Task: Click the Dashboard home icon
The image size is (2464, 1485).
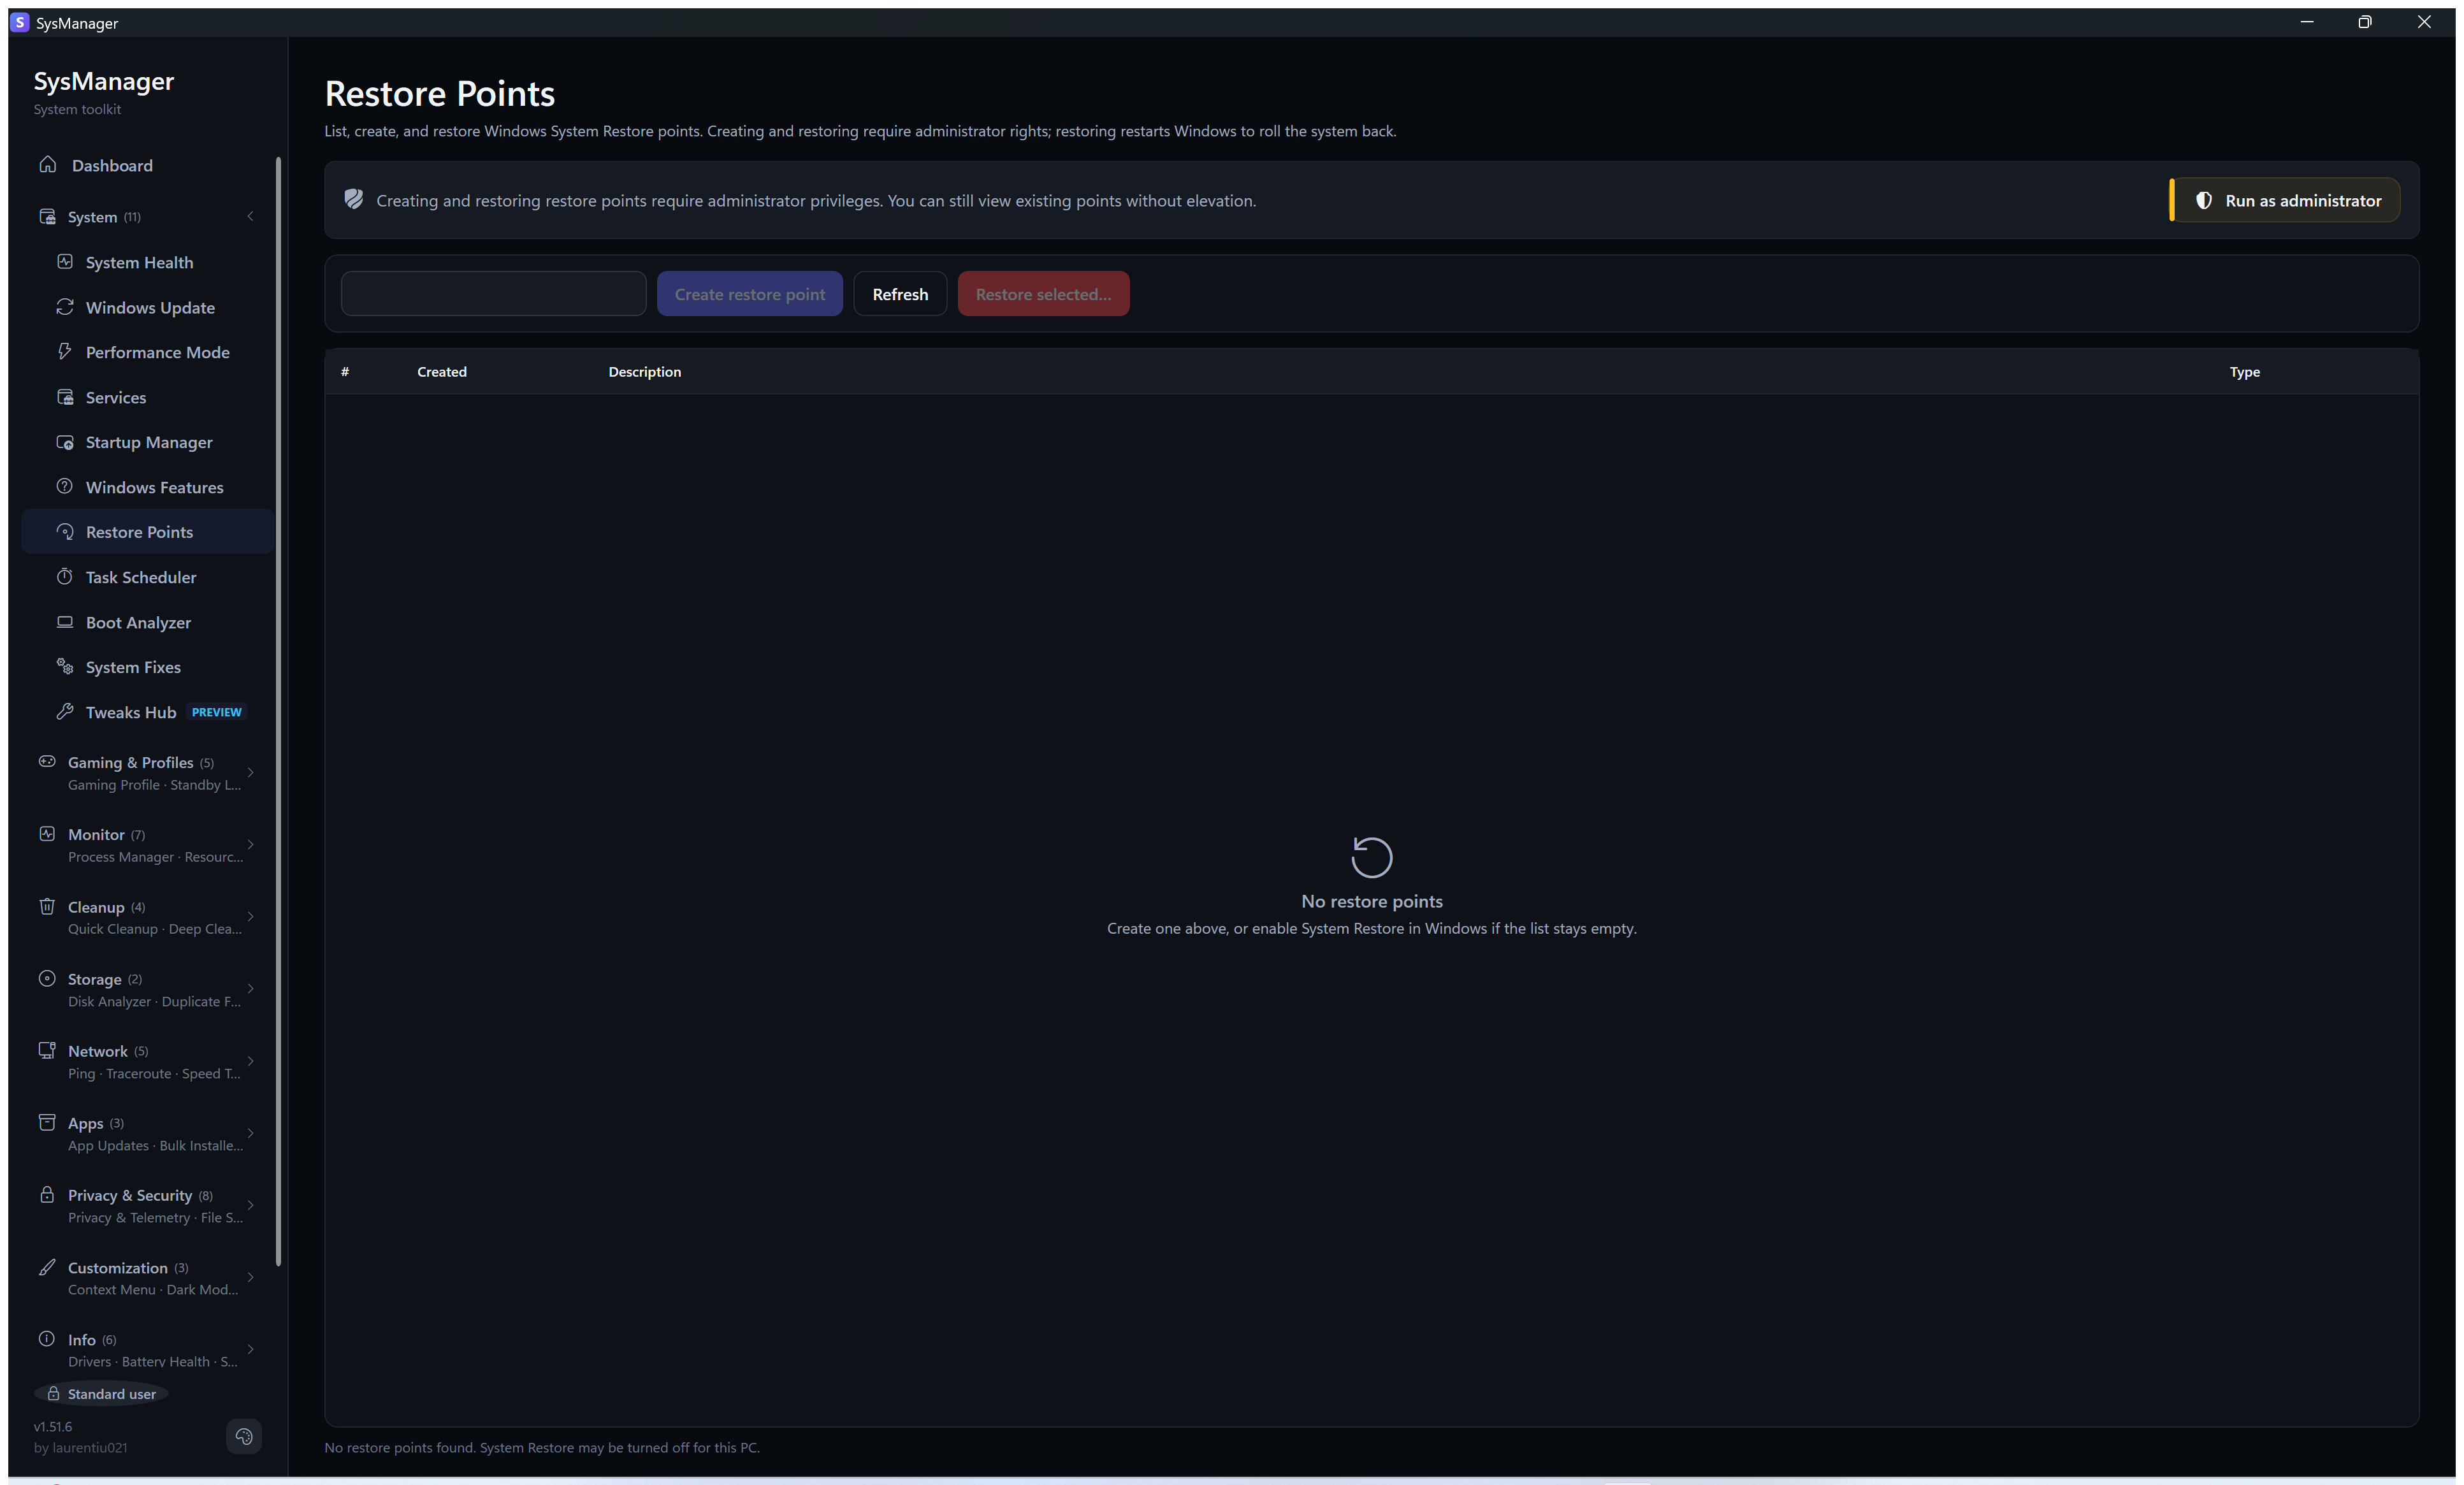Action: (x=47, y=165)
